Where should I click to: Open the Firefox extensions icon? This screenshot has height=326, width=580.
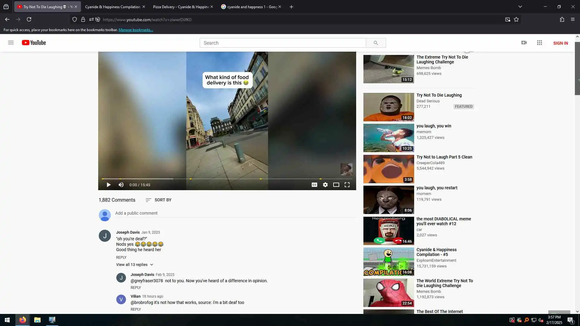click(562, 19)
